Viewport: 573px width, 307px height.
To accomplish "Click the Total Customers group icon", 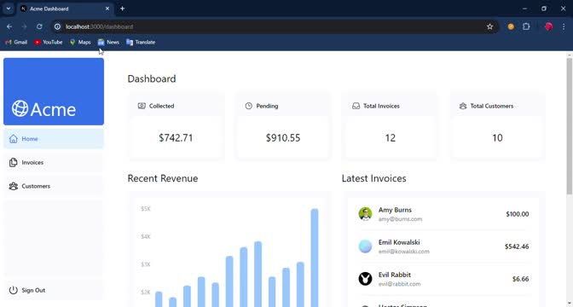I will pyautogui.click(x=463, y=106).
